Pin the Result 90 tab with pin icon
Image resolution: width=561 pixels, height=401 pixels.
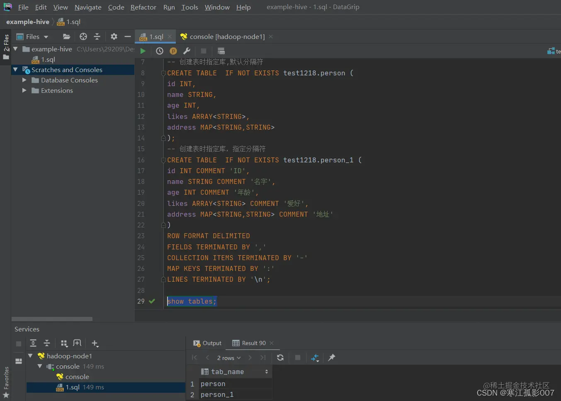tap(332, 358)
